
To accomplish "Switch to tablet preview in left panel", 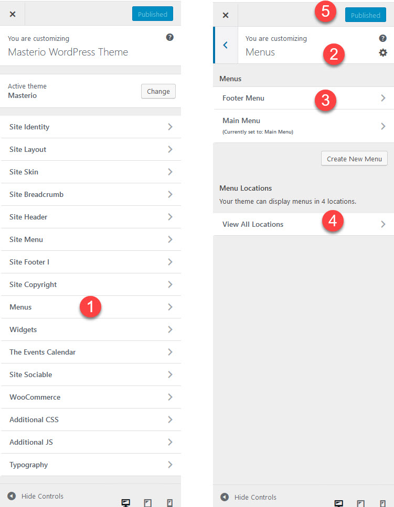I will [x=148, y=502].
